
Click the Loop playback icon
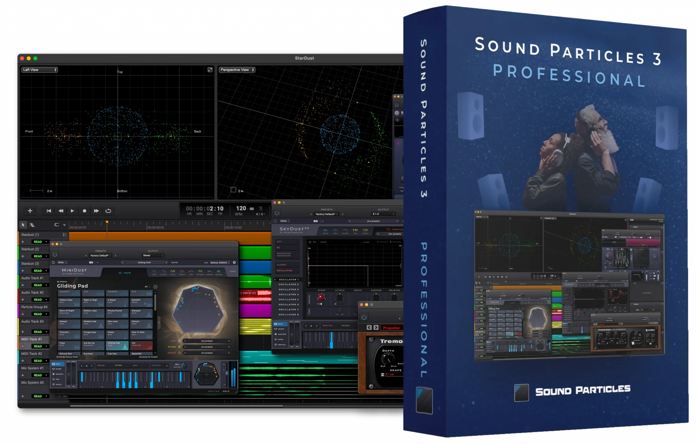coord(108,211)
